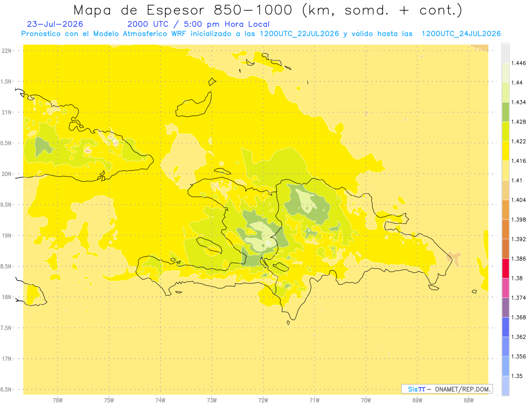Viewport: 526px width, 406px height.
Task: Click the legend value 1.35
Action: coord(517,376)
